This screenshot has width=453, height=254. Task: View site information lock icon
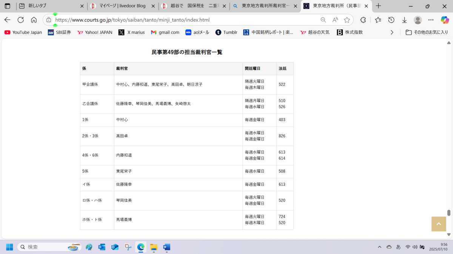49,20
